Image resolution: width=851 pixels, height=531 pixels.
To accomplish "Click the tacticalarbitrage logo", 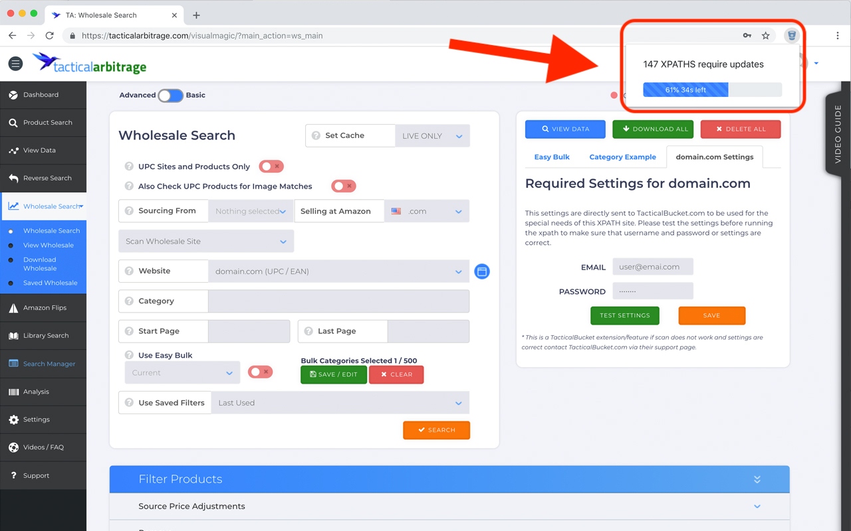I will 89,63.
